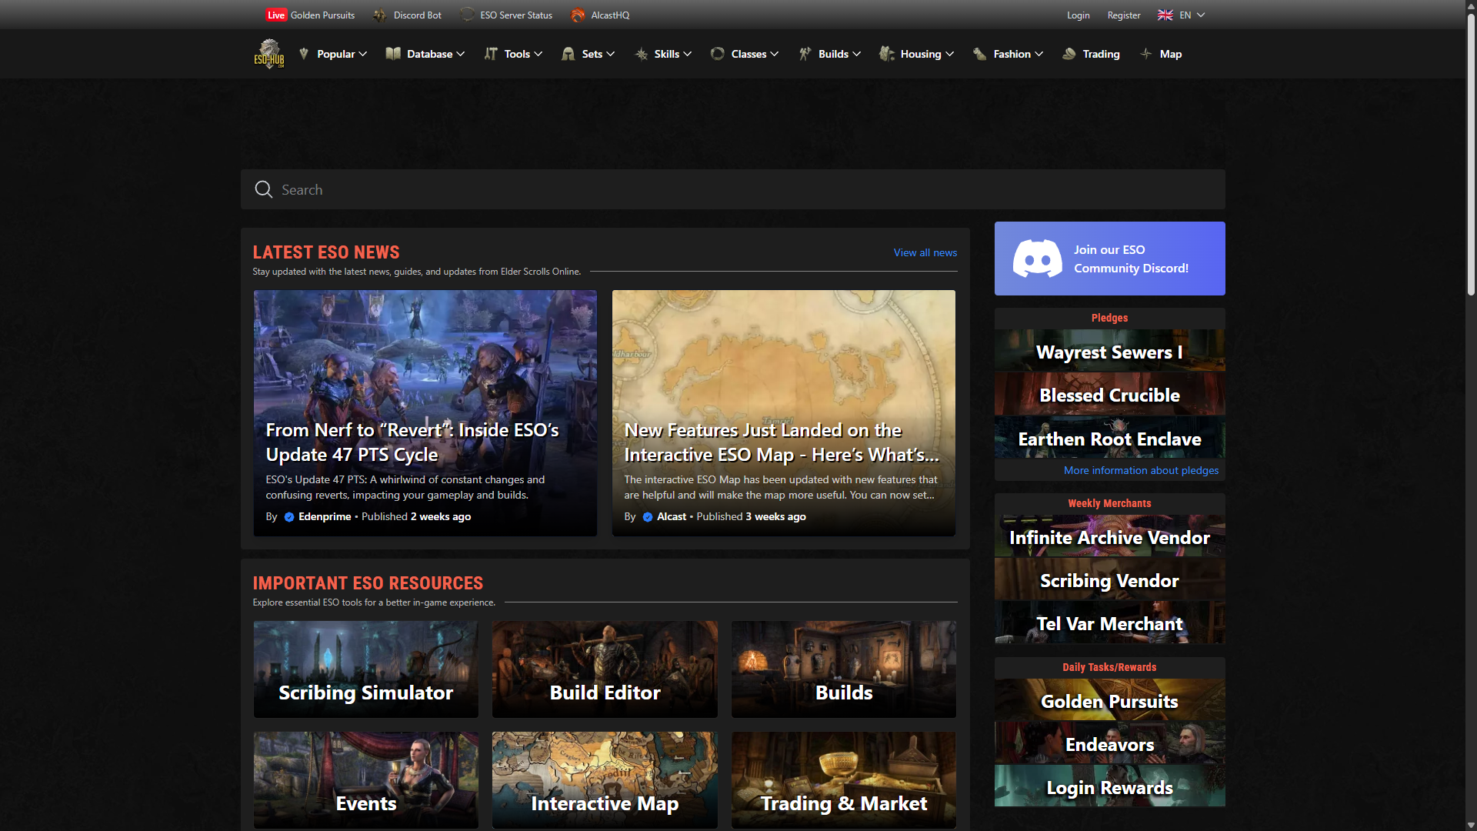Open the Builds resource card
1477x831 pixels.
pyautogui.click(x=844, y=669)
